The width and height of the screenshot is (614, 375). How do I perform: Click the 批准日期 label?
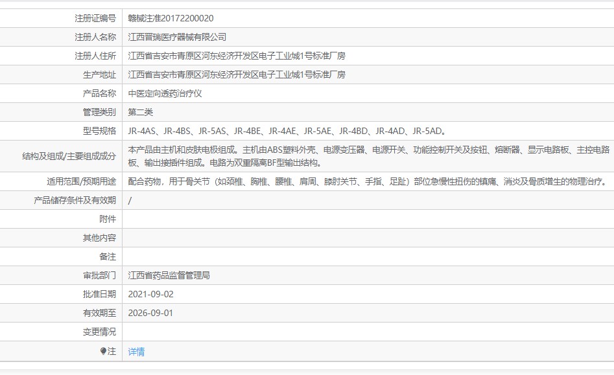coord(99,294)
